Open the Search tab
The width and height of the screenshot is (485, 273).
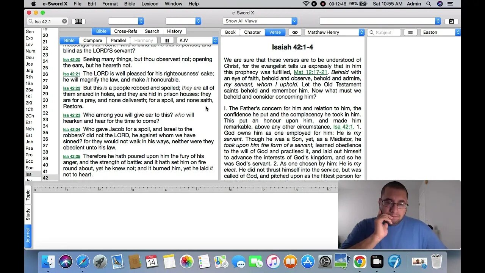[x=152, y=31]
